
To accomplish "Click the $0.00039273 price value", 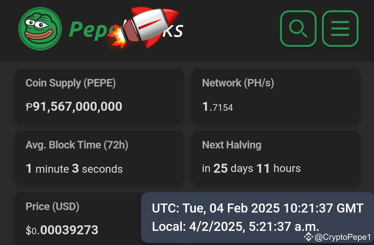I will (62, 230).
